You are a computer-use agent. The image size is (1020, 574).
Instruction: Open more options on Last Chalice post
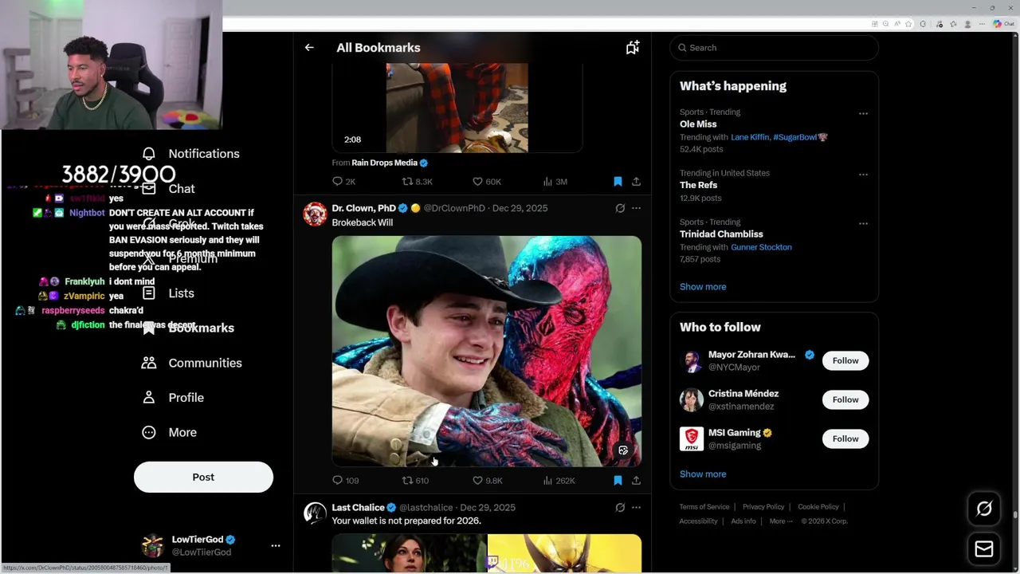(x=636, y=507)
